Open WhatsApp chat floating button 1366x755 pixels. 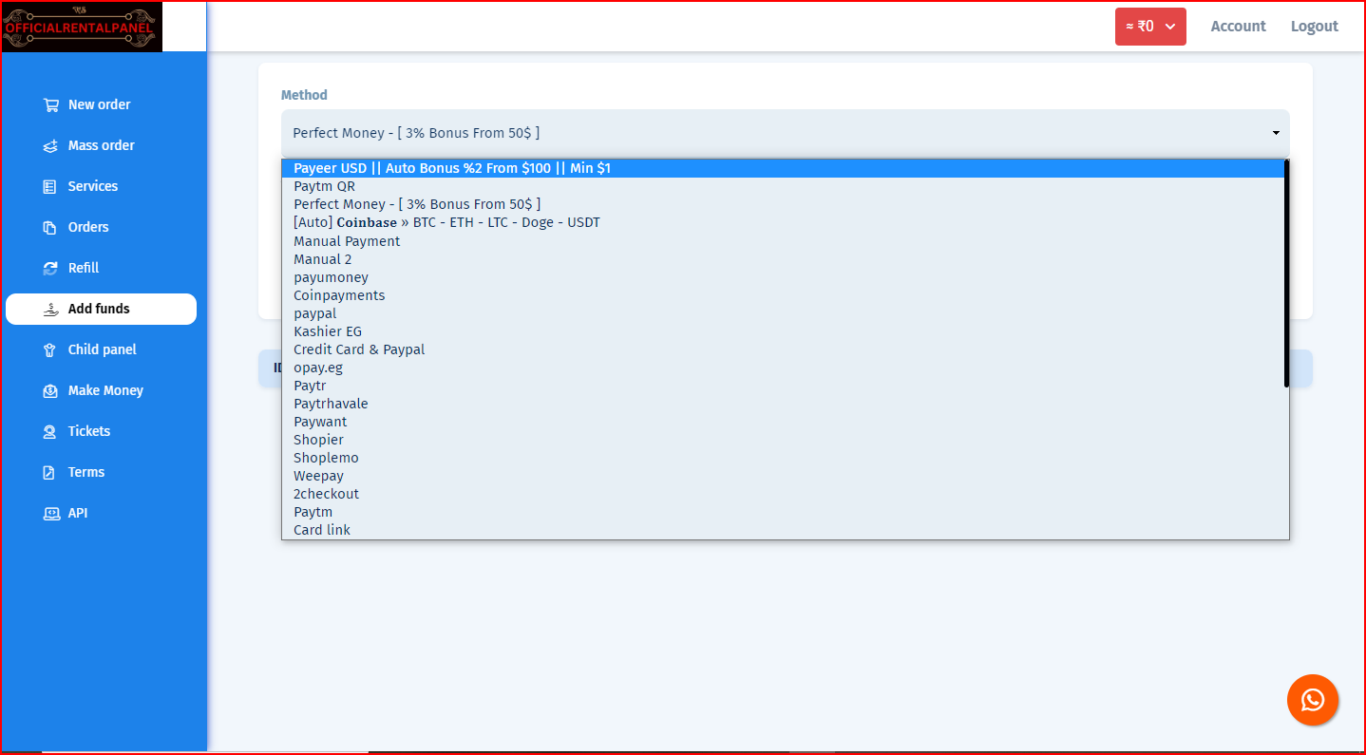[x=1312, y=700]
